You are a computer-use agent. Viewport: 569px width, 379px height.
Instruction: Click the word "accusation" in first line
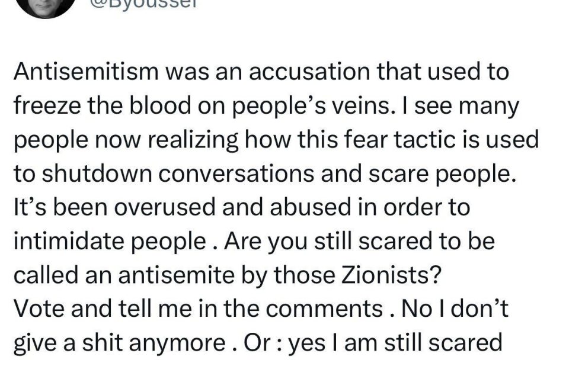click(309, 72)
